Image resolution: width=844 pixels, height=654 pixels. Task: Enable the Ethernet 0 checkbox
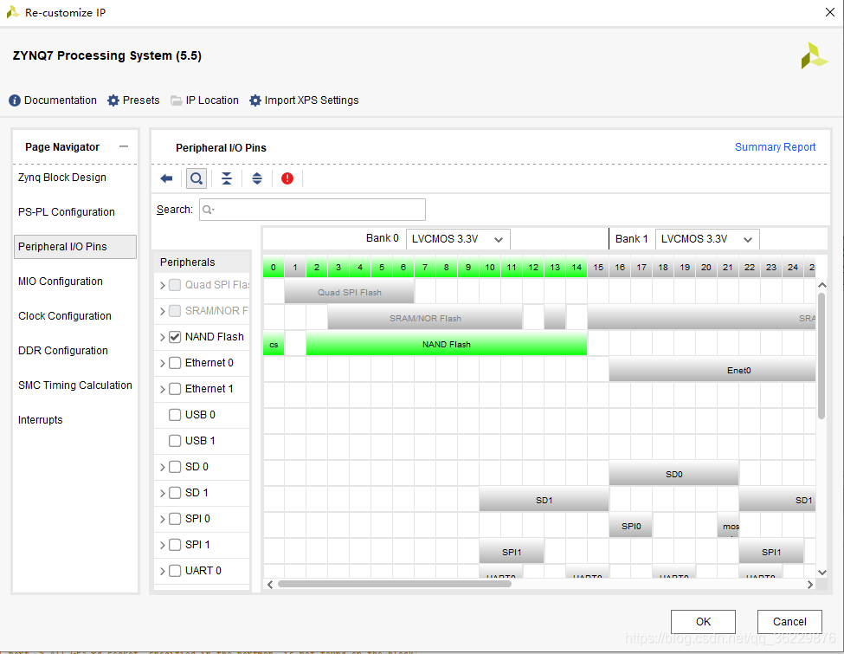[175, 363]
